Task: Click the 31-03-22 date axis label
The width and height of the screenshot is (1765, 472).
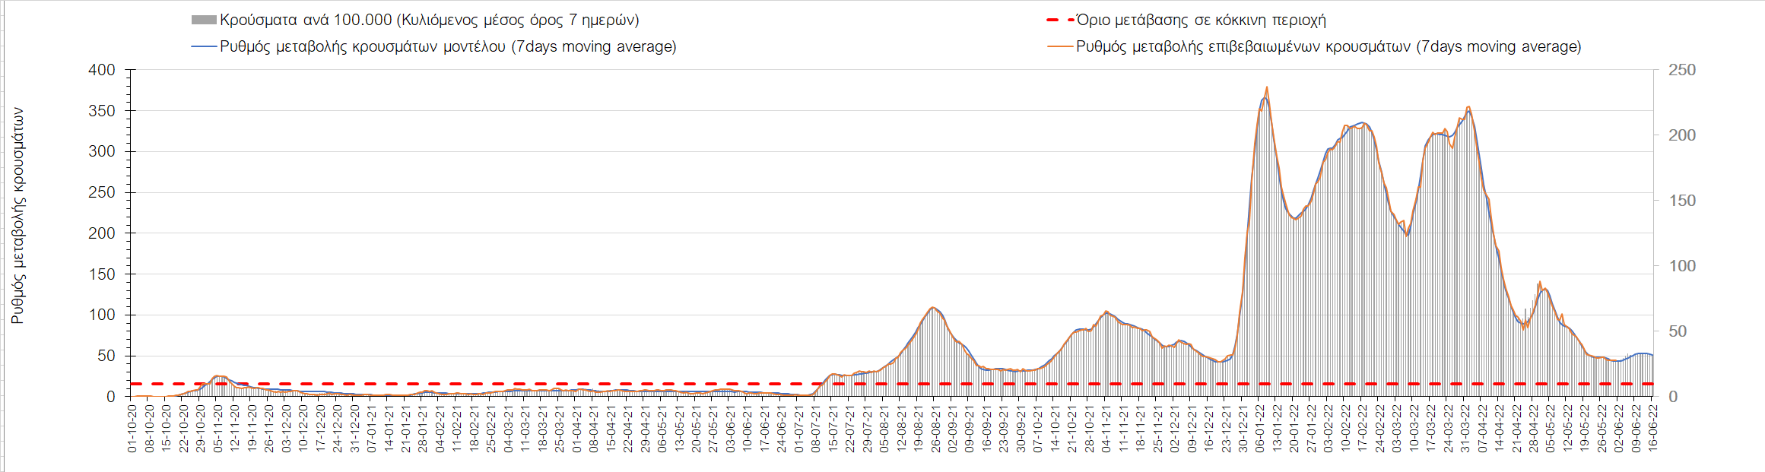Action: 1465,429
